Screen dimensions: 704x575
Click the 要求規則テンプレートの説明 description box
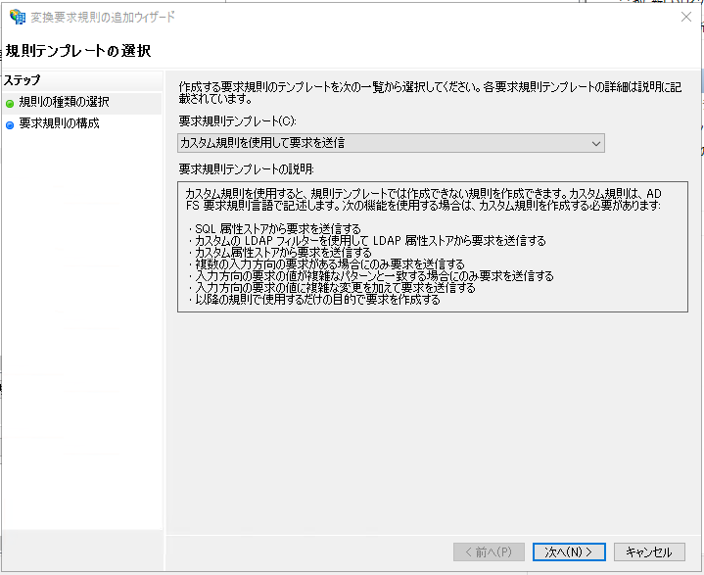(433, 247)
